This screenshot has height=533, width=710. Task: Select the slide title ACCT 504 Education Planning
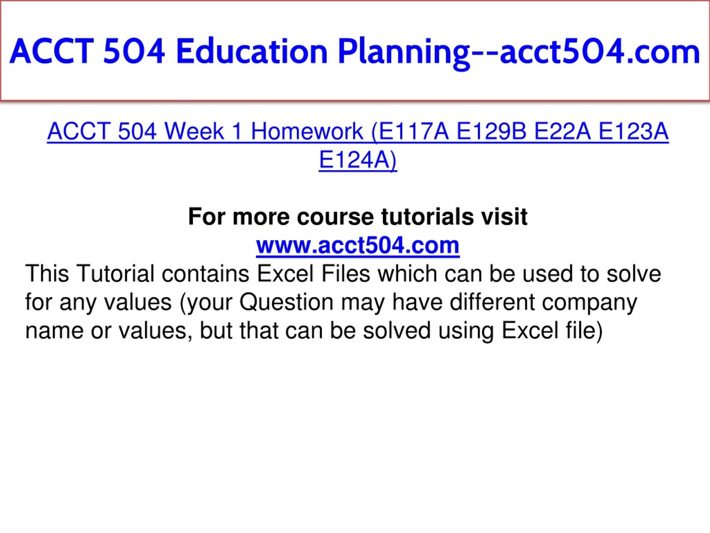[355, 51]
